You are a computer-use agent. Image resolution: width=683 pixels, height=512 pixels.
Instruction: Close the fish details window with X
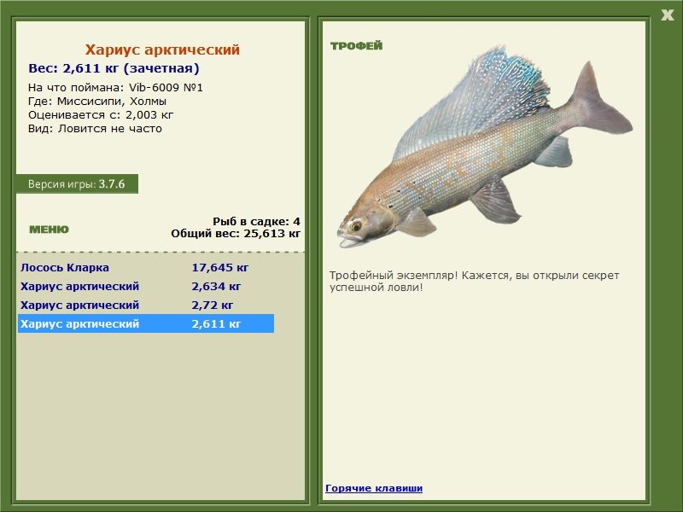point(667,15)
